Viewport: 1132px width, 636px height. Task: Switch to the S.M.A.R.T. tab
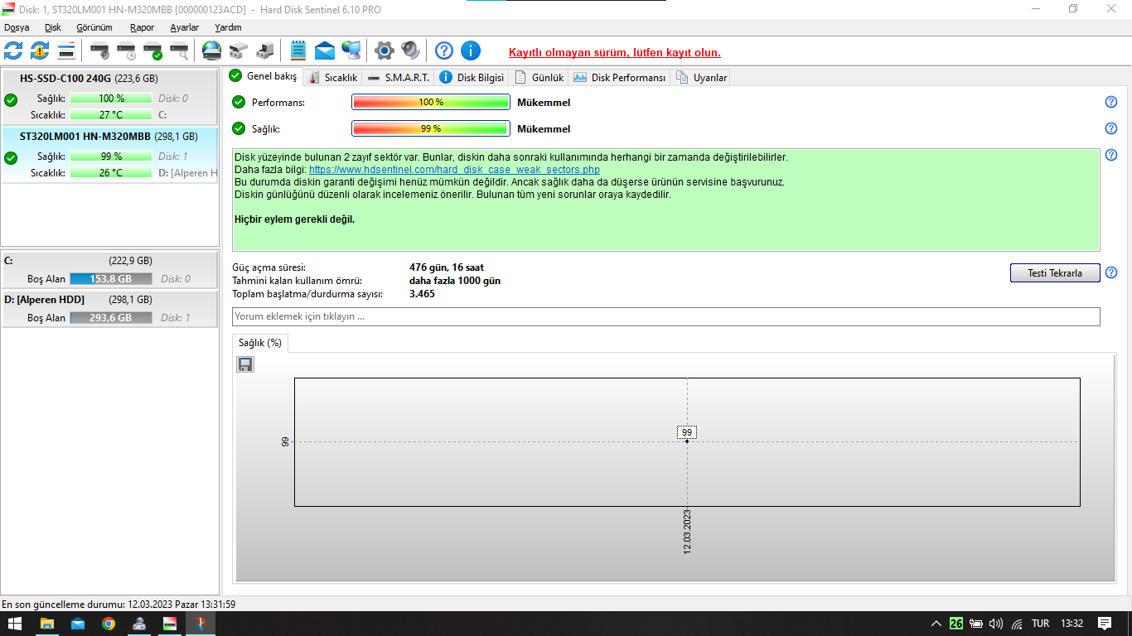[x=398, y=78]
